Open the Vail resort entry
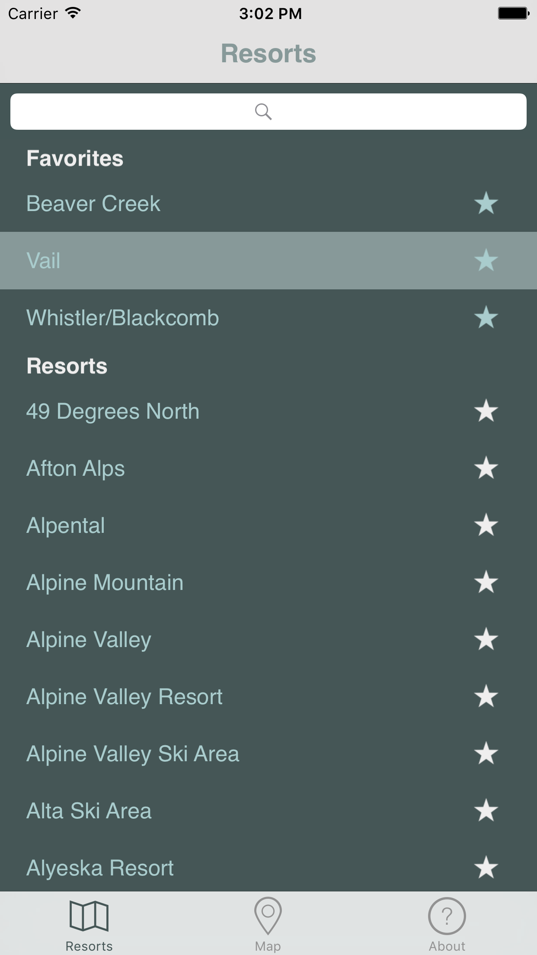This screenshot has height=955, width=537. [x=43, y=261]
